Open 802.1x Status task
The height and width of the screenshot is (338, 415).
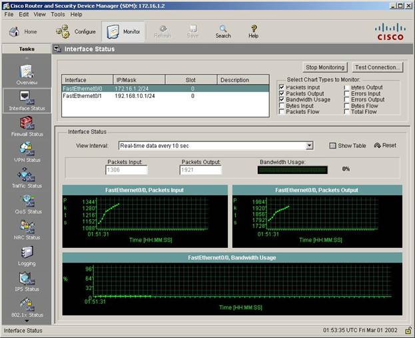pos(27,307)
